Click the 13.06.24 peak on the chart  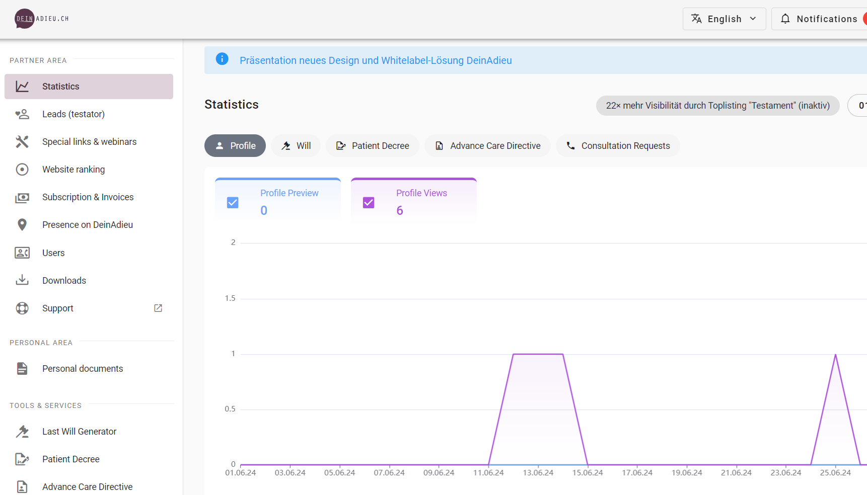coord(538,354)
